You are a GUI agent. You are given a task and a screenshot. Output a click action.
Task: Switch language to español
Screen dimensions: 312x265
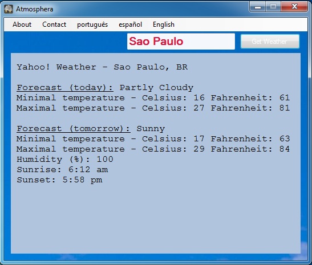(x=130, y=25)
